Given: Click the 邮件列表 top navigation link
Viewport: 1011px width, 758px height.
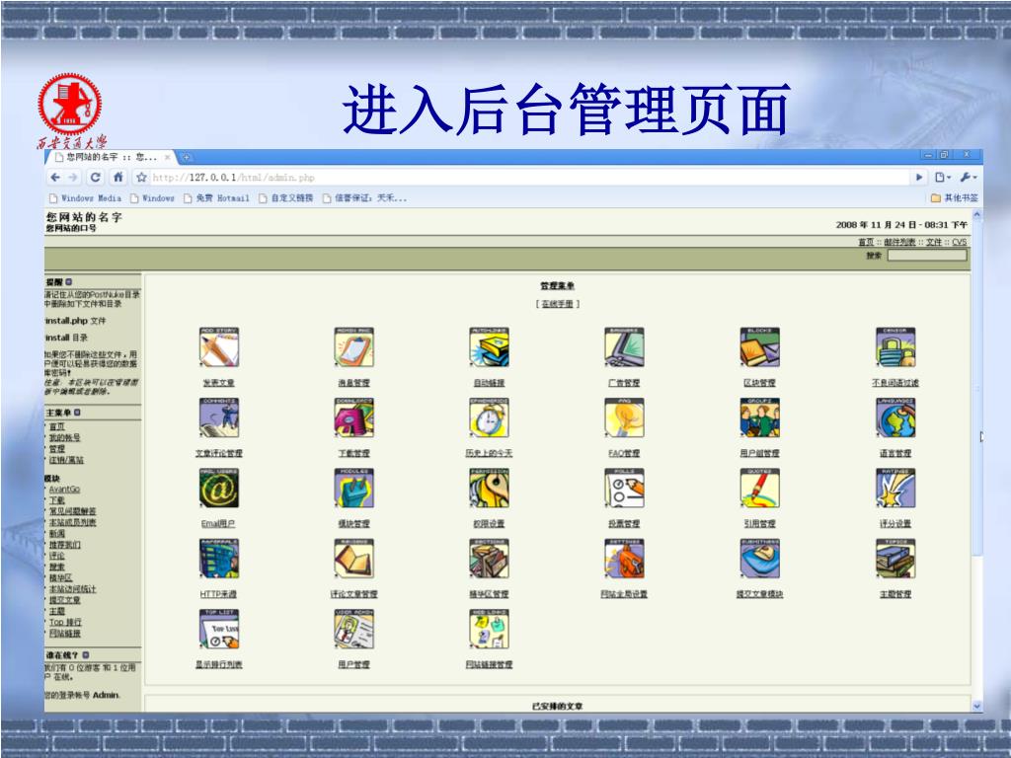Looking at the screenshot, I should coord(900,242).
